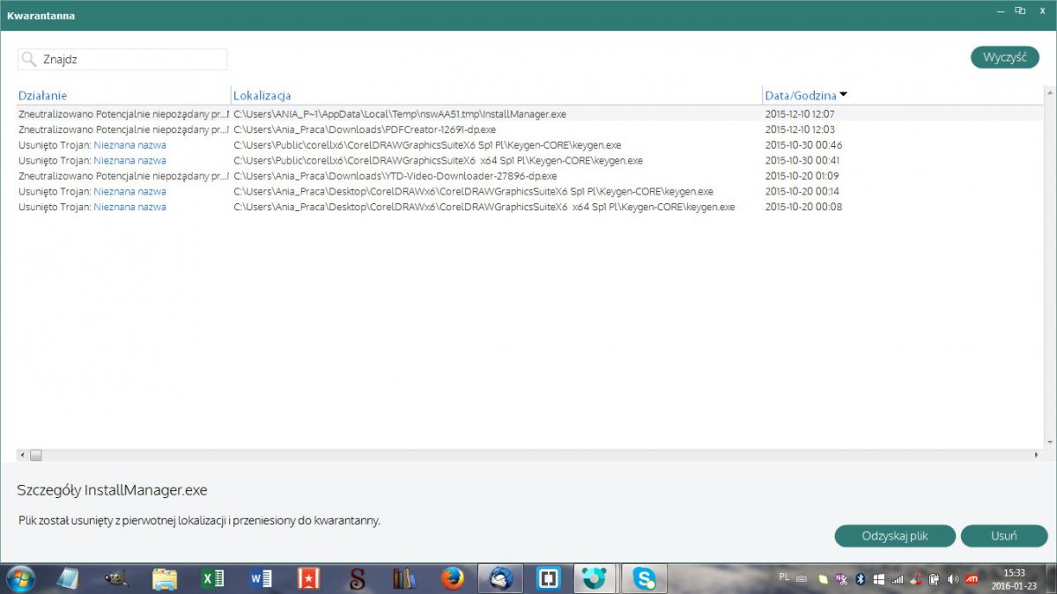This screenshot has height=594, width=1057.
Task: Select the Desktop CorelDRAWx6 x64 keygen.exe path
Action: pos(484,208)
